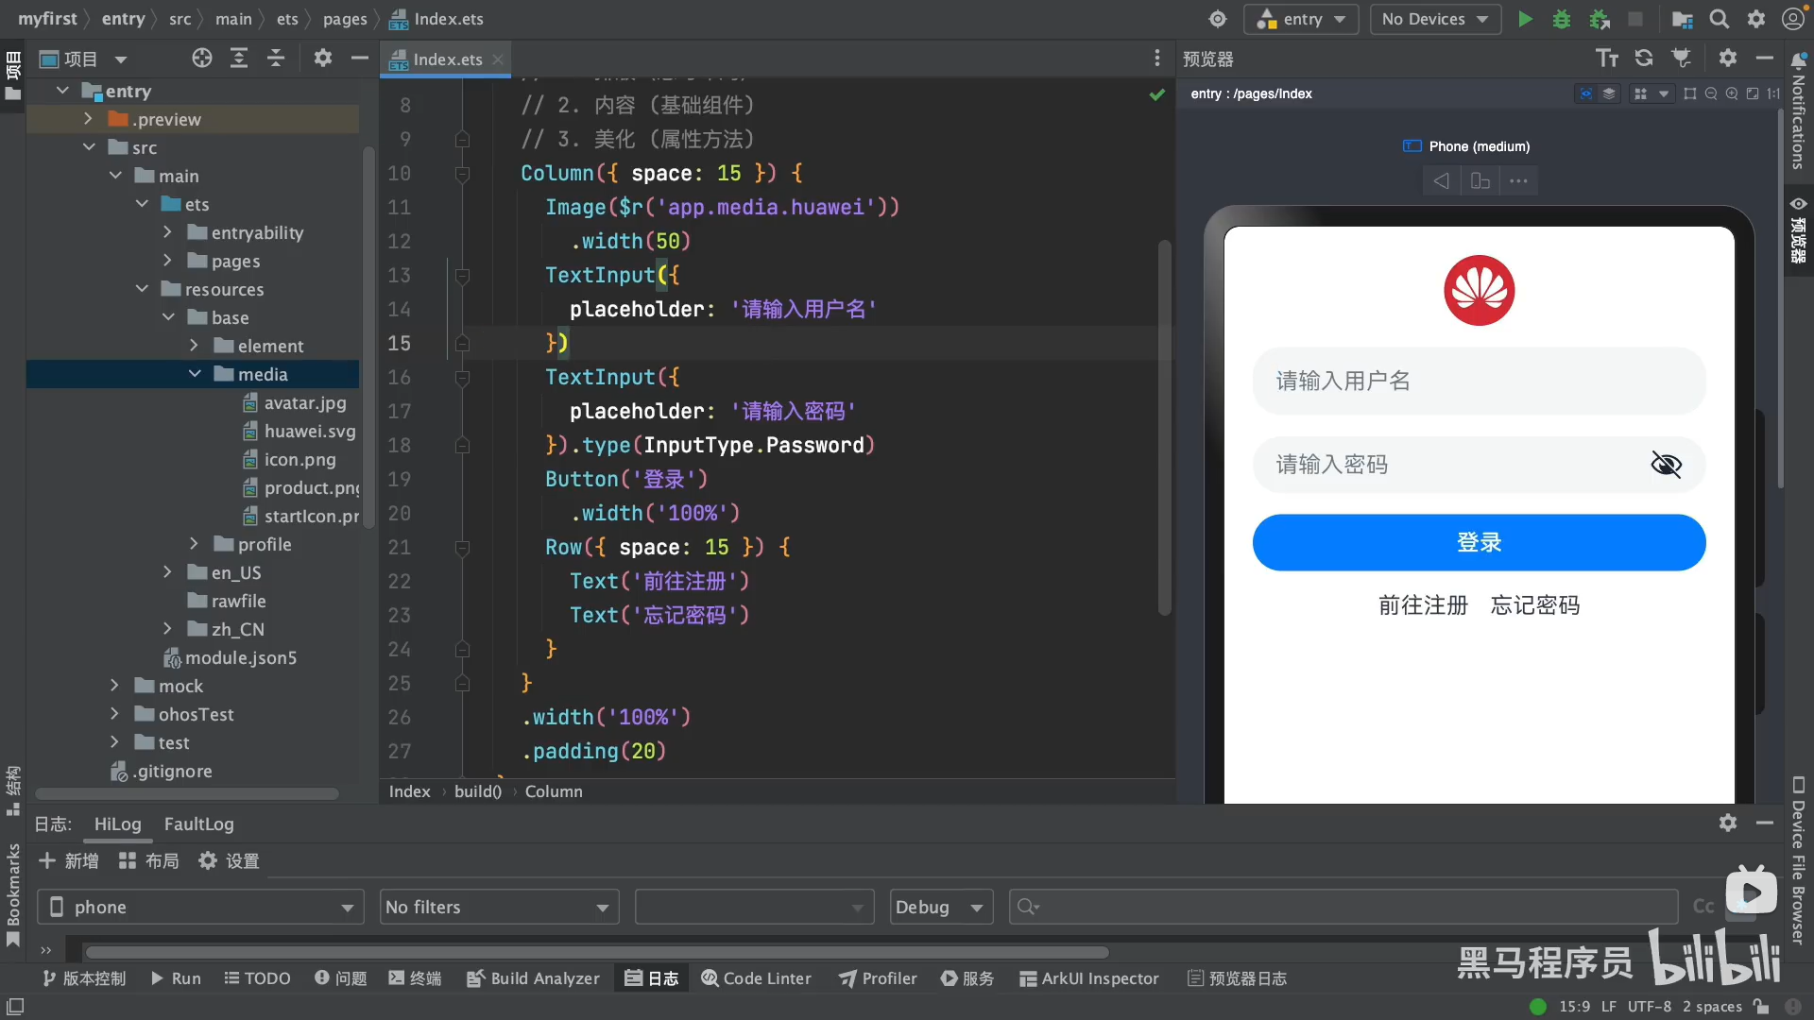Open search everywhere magnifier in top toolbar
Viewport: 1814px width, 1020px height.
point(1720,19)
